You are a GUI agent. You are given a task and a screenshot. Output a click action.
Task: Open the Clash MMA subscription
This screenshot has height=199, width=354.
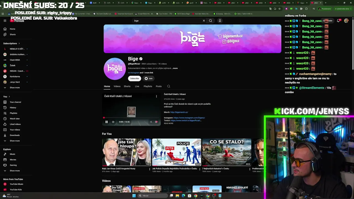15,60
